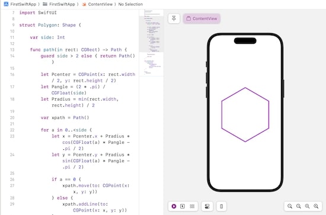
Task: Select the purple hexagon in preview
Action: [x=245, y=115]
